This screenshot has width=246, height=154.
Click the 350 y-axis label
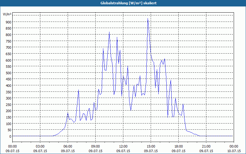pyautogui.click(x=9, y=92)
